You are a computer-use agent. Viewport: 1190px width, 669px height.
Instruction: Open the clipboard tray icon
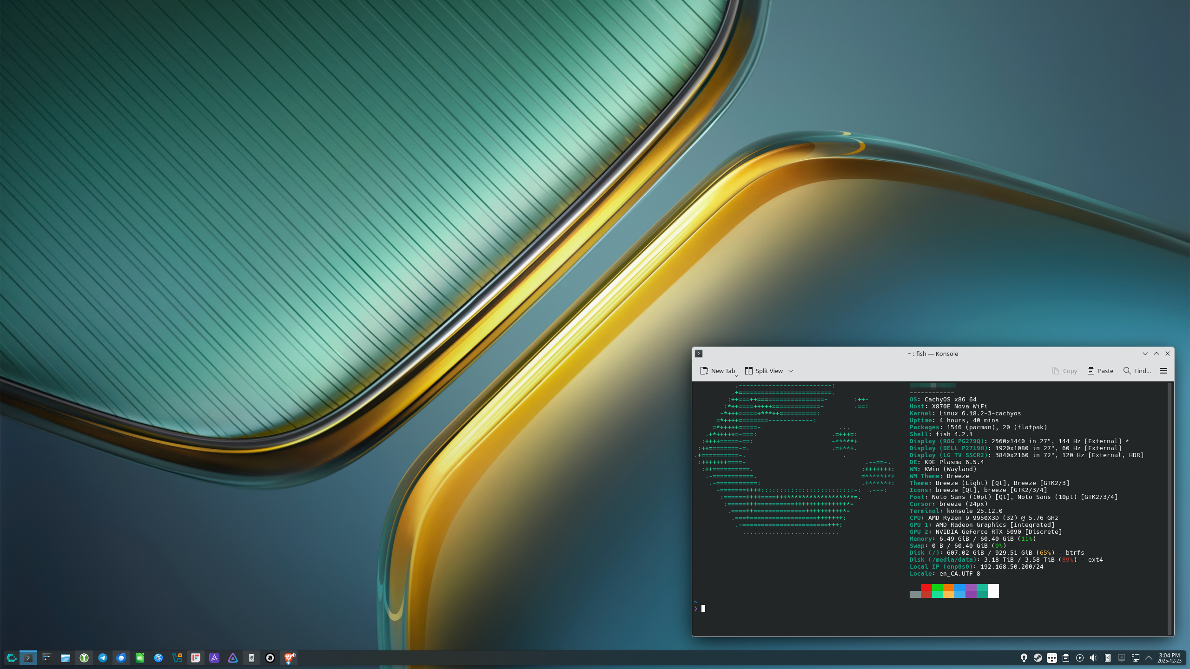[x=1066, y=658]
